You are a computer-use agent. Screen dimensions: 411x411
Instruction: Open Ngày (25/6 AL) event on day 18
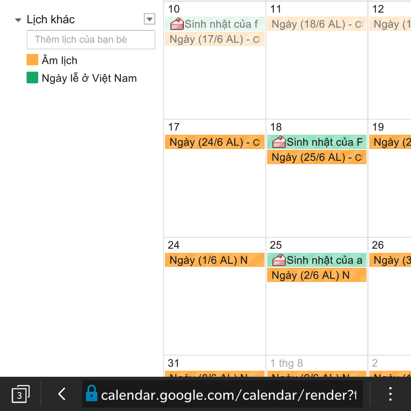pos(317,157)
